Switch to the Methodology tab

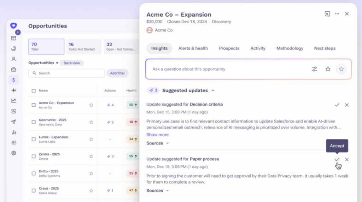(x=290, y=48)
